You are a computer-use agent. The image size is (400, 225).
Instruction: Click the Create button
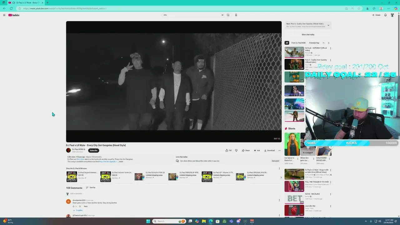pos(376,15)
